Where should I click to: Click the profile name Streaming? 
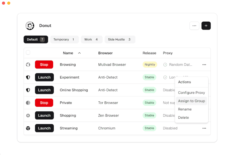pyautogui.click(x=69, y=128)
